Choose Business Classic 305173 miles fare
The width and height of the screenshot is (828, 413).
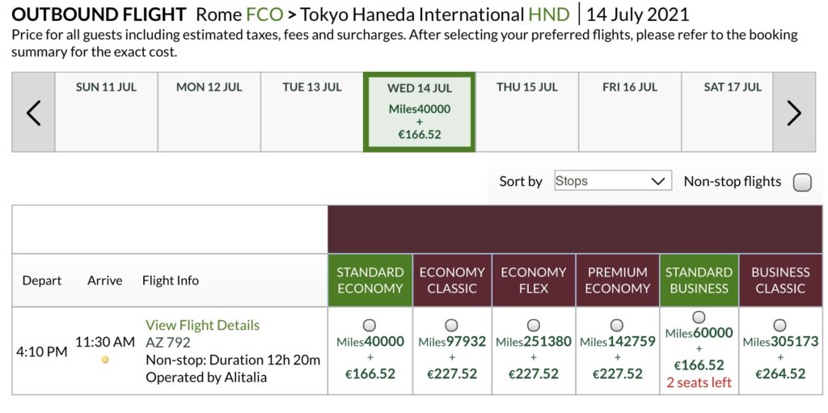click(x=780, y=325)
